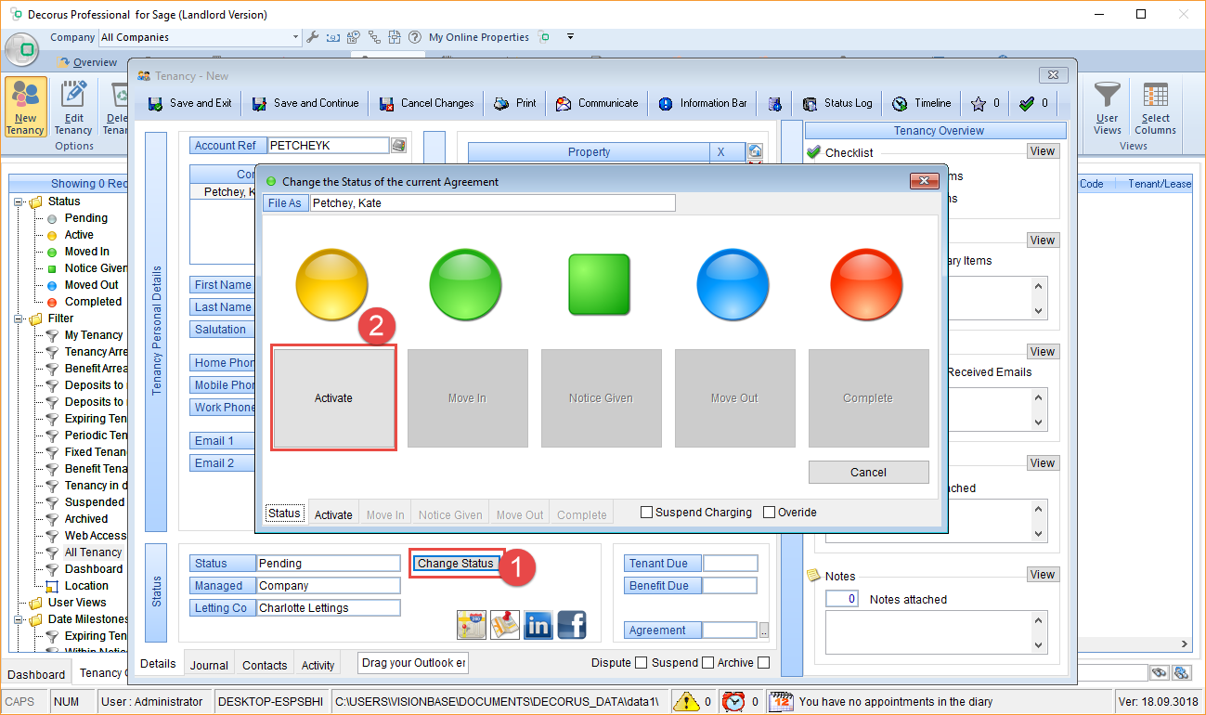
Task: Open the Timeline view
Action: click(922, 103)
